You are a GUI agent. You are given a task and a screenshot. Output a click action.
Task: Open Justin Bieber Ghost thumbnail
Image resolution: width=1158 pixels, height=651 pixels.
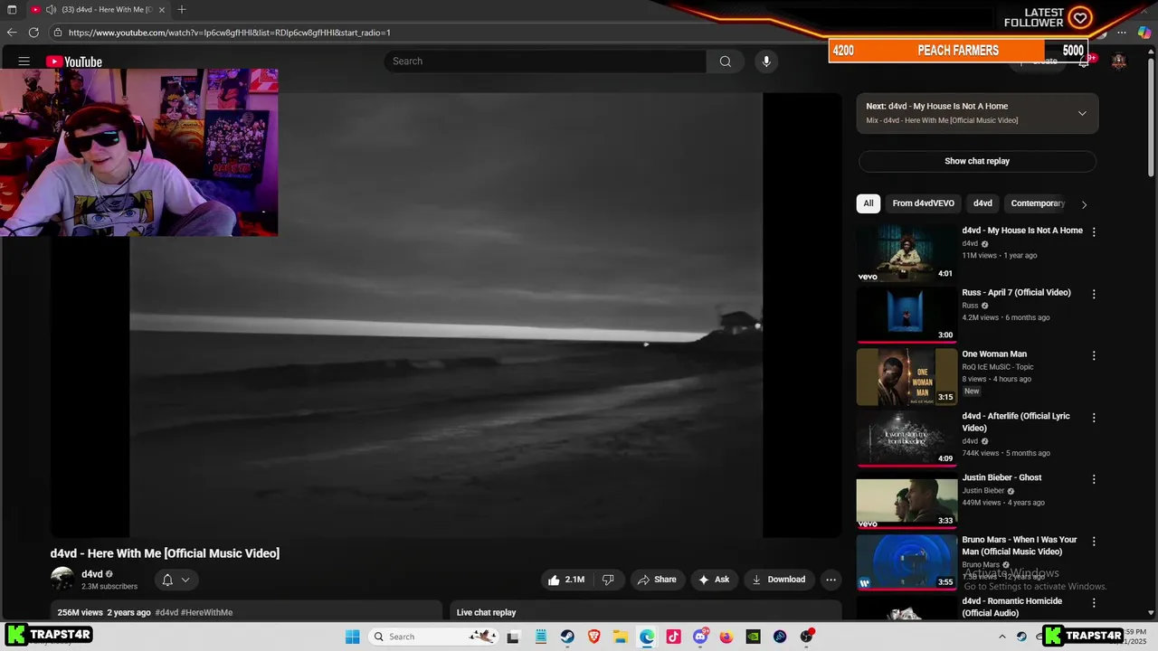906,501
